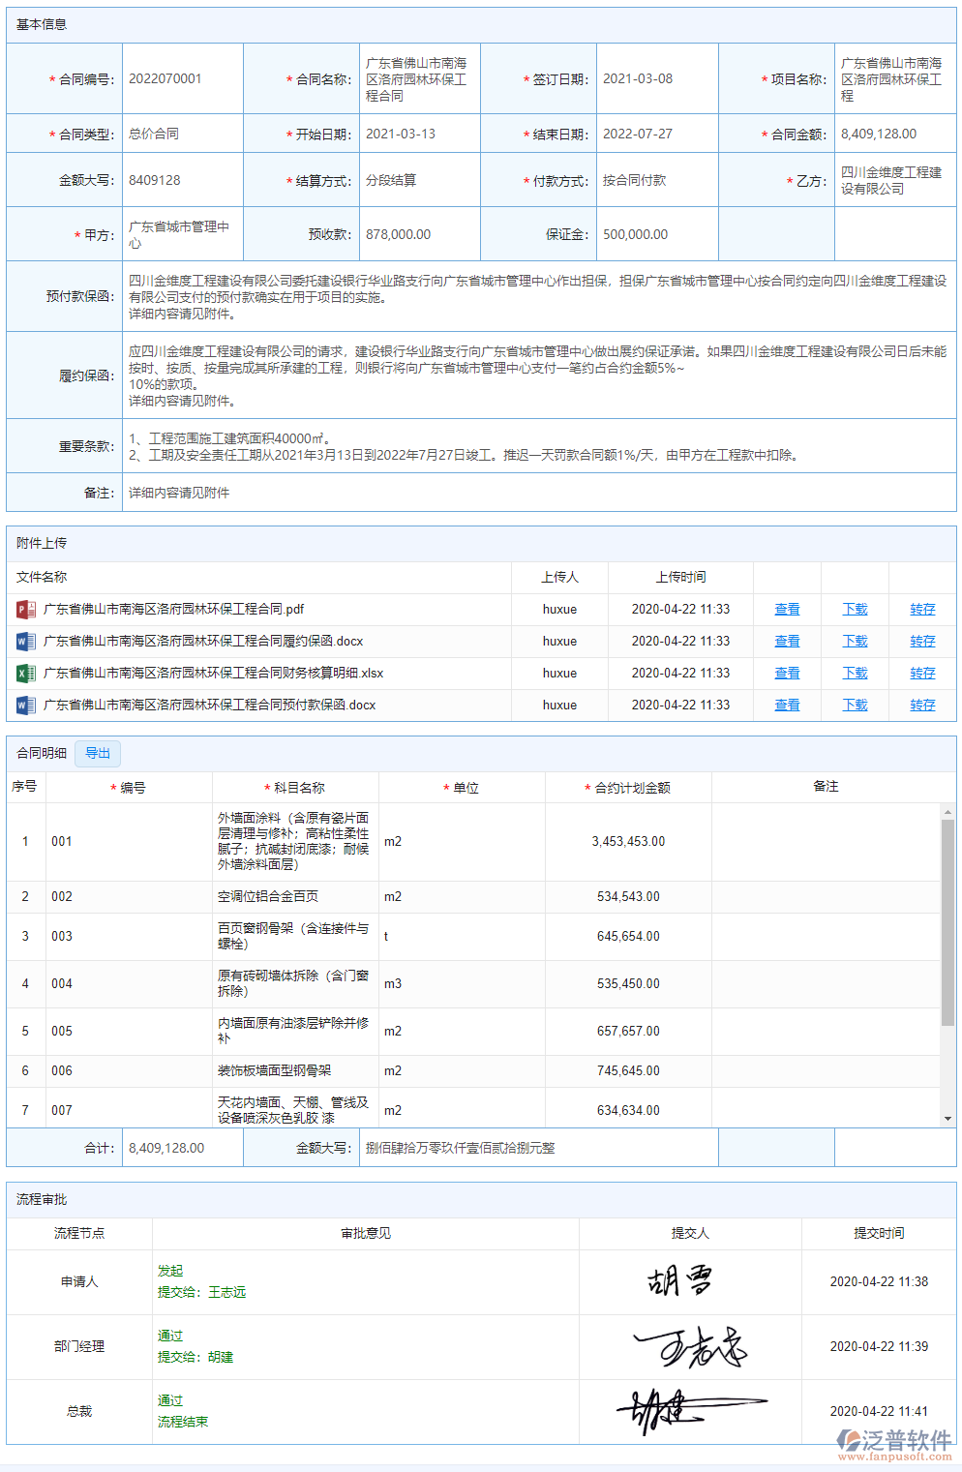Download 下载 for 预付款保函.docx
Image resolution: width=962 pixels, height=1472 pixels.
click(855, 706)
